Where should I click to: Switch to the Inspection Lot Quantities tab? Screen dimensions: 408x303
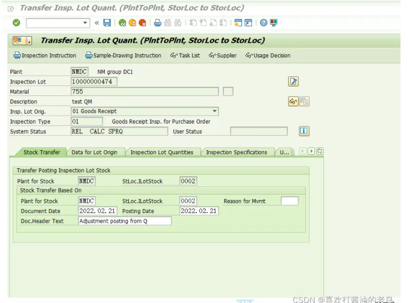(162, 152)
